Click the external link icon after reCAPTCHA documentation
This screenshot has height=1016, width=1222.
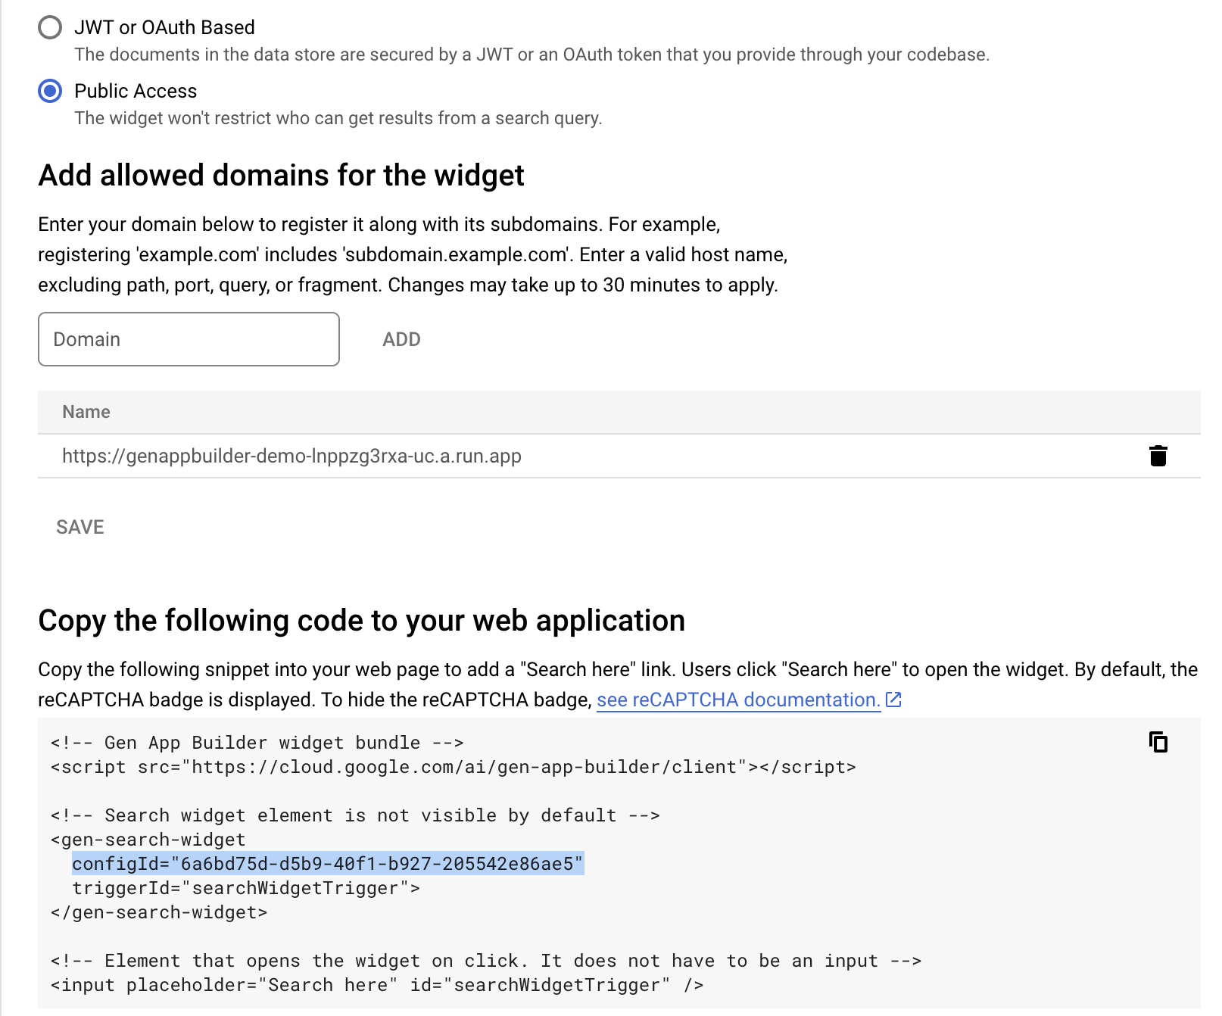pos(893,700)
